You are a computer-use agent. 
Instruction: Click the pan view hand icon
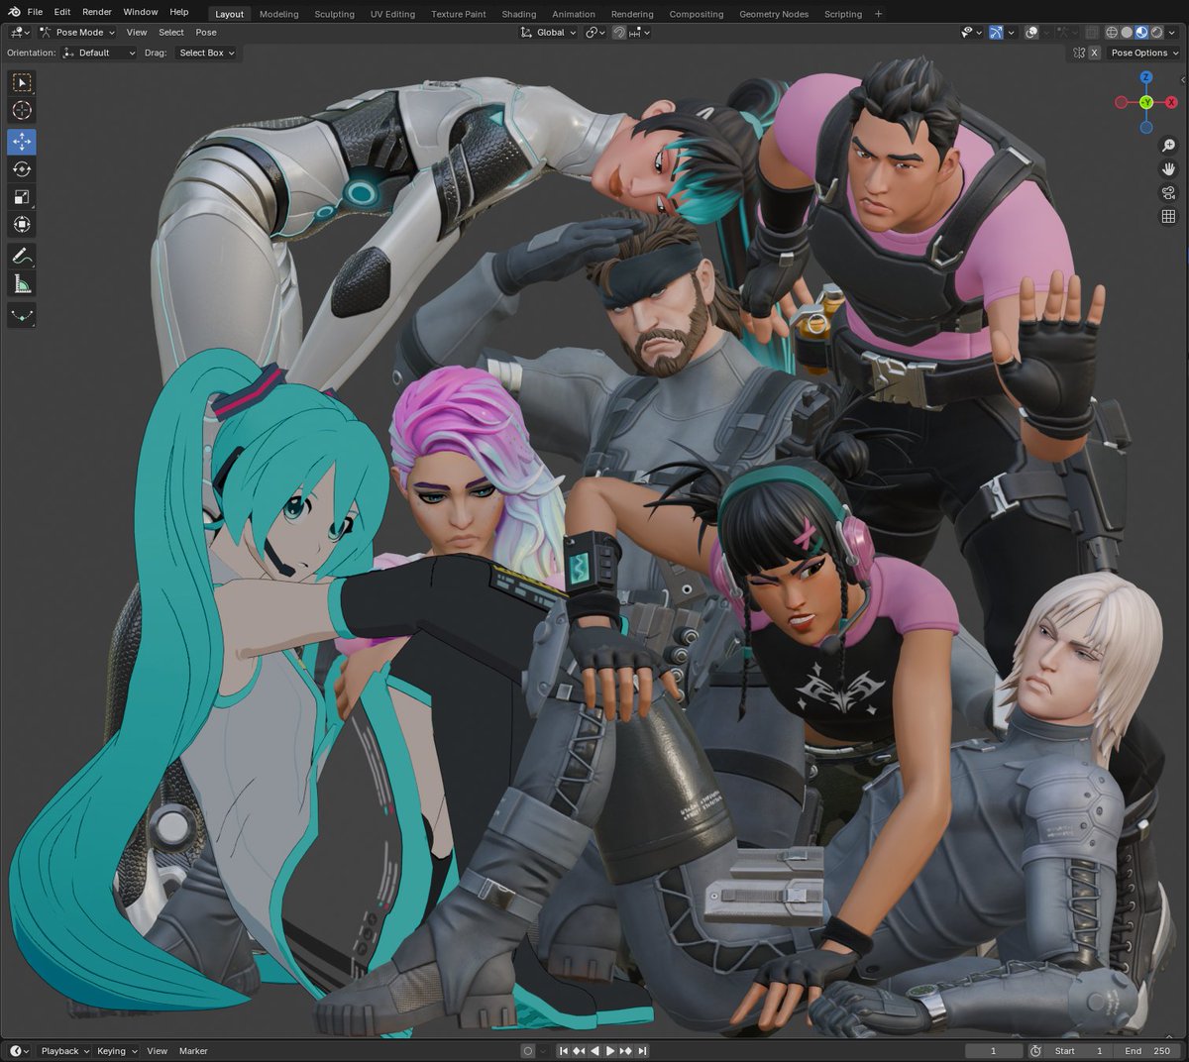click(1168, 168)
